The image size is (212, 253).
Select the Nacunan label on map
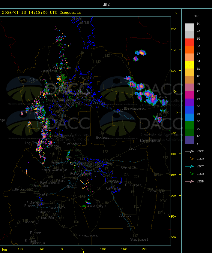[102, 138]
